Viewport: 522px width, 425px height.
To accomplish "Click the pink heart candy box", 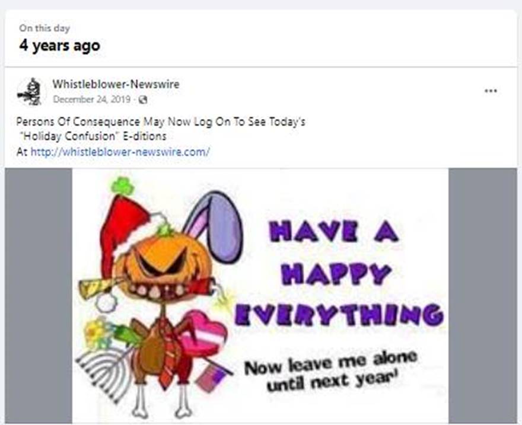I will [203, 334].
